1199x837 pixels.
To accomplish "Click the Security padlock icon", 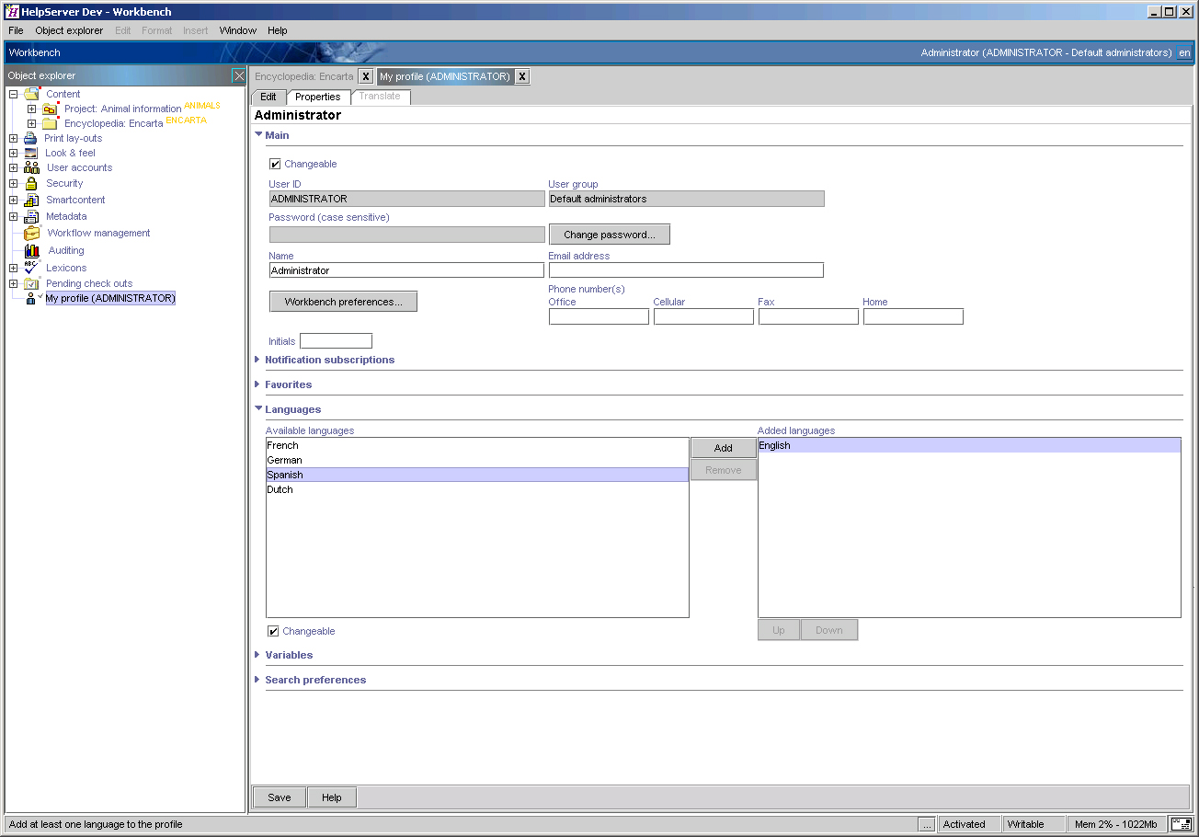I will pos(31,183).
